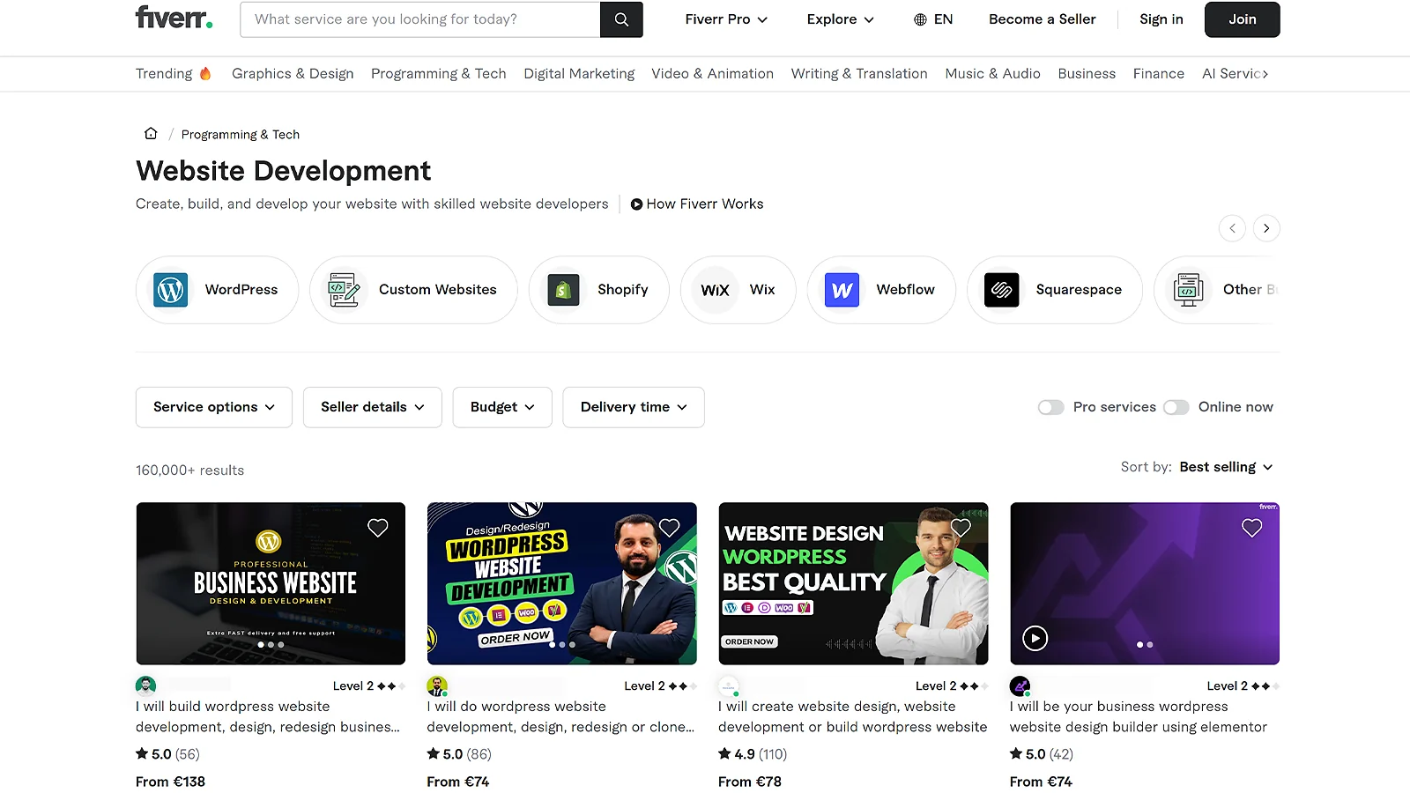Click seller avatar of first gig
The width and height of the screenshot is (1410, 793).
click(145, 686)
